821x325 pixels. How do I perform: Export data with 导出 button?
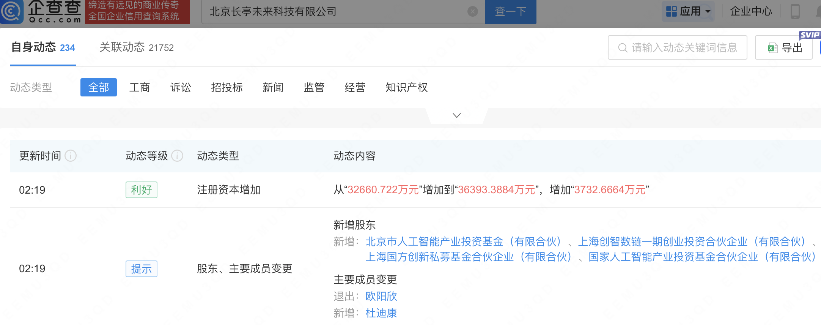(x=784, y=48)
